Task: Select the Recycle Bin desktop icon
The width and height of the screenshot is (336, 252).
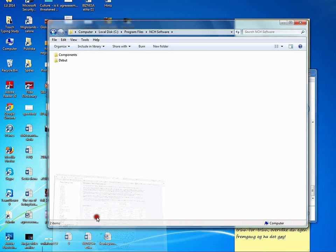Action: (9, 65)
